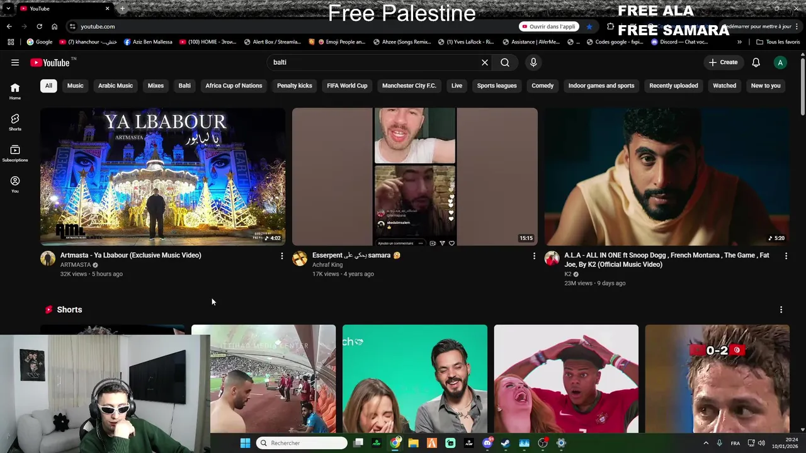
Task: Click the Achraf King channel avatar
Action: pyautogui.click(x=300, y=259)
